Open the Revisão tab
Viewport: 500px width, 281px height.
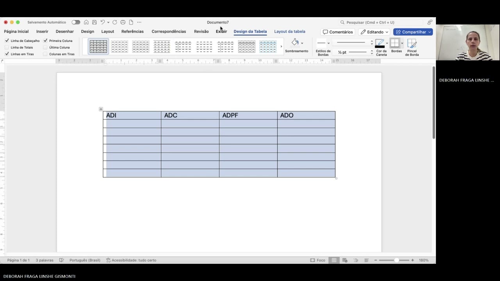(201, 32)
